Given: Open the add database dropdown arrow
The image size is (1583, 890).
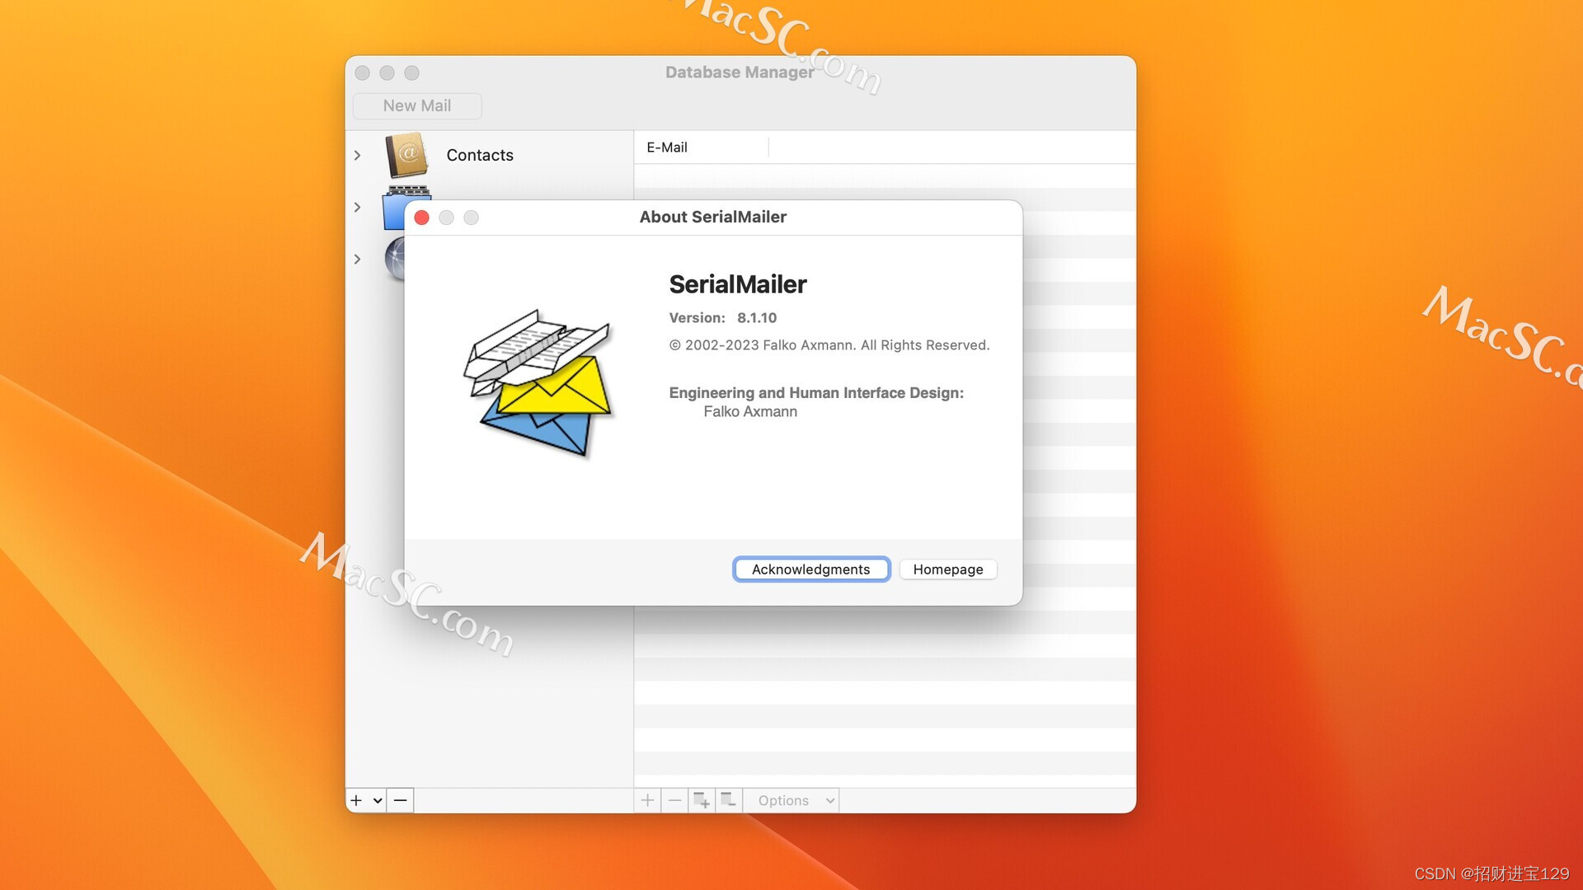Looking at the screenshot, I should tap(378, 800).
